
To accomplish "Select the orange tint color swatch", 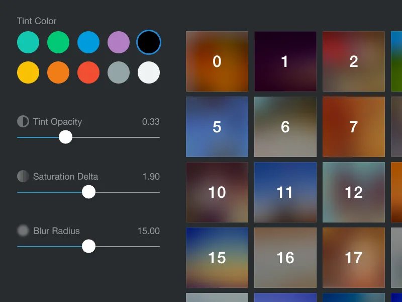I will 58,72.
